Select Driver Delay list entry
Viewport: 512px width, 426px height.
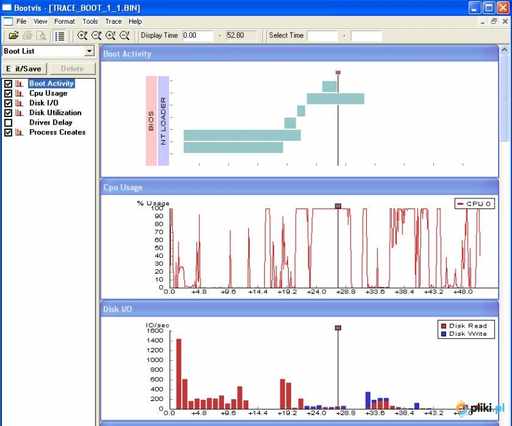pyautogui.click(x=51, y=123)
